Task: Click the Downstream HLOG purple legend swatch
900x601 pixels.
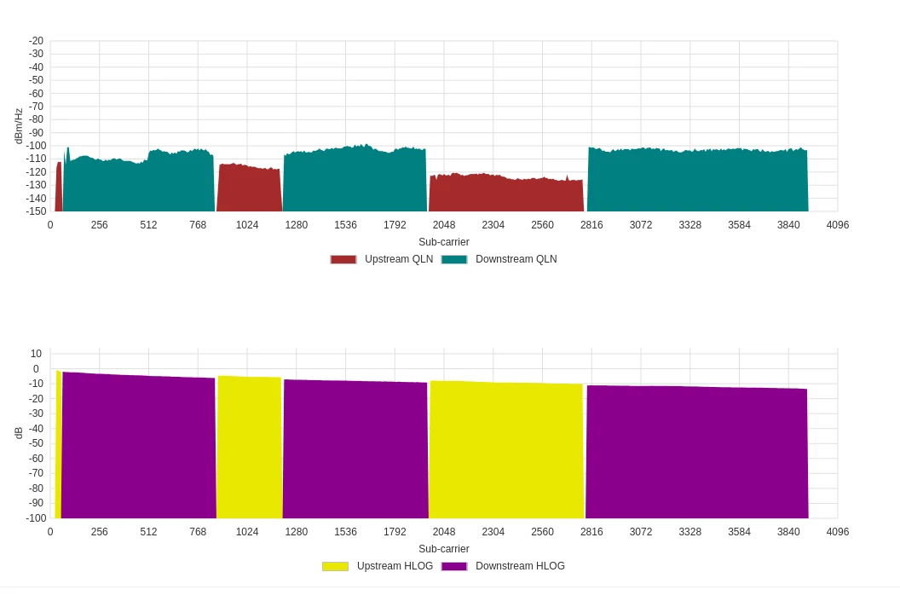Action: [454, 567]
